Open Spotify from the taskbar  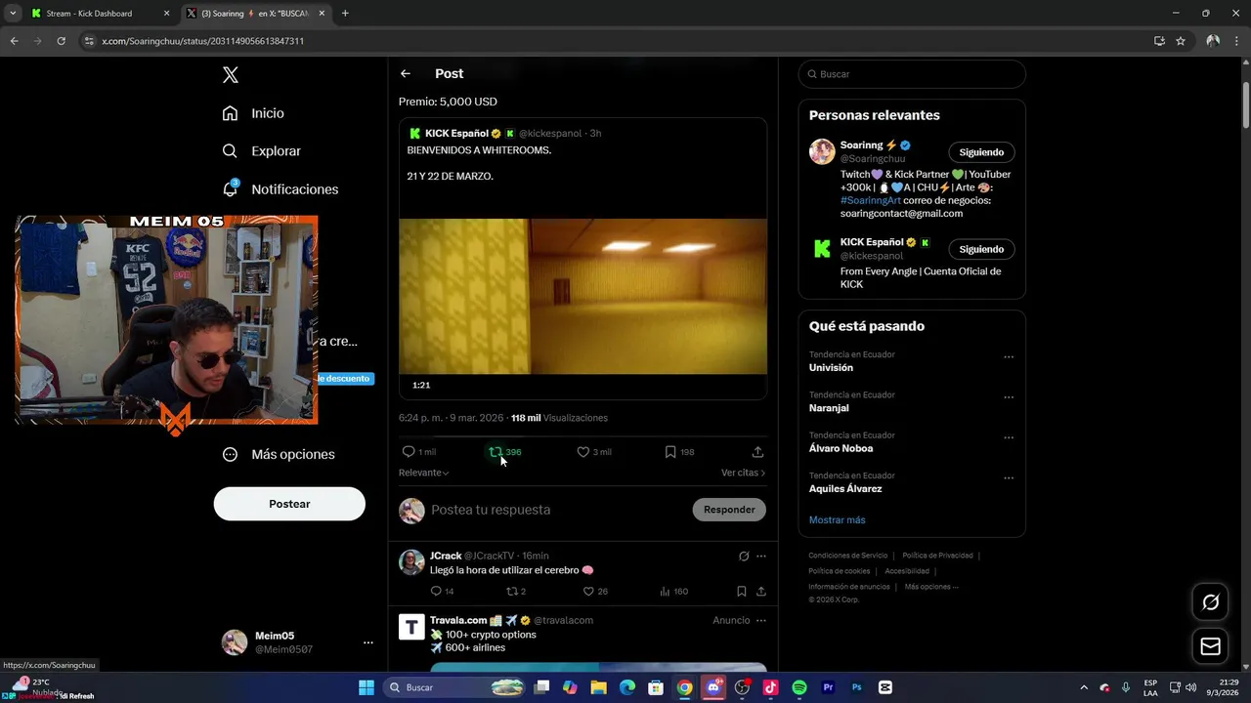[x=799, y=687]
